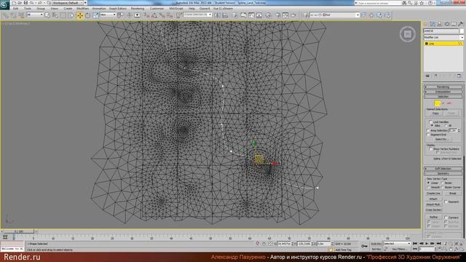Select the Alike radio button
The image size is (466, 262).
(x=432, y=126)
